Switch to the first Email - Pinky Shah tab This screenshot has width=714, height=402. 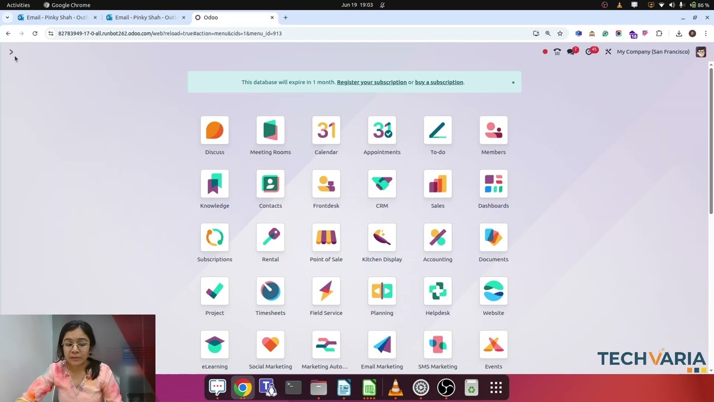(57, 17)
